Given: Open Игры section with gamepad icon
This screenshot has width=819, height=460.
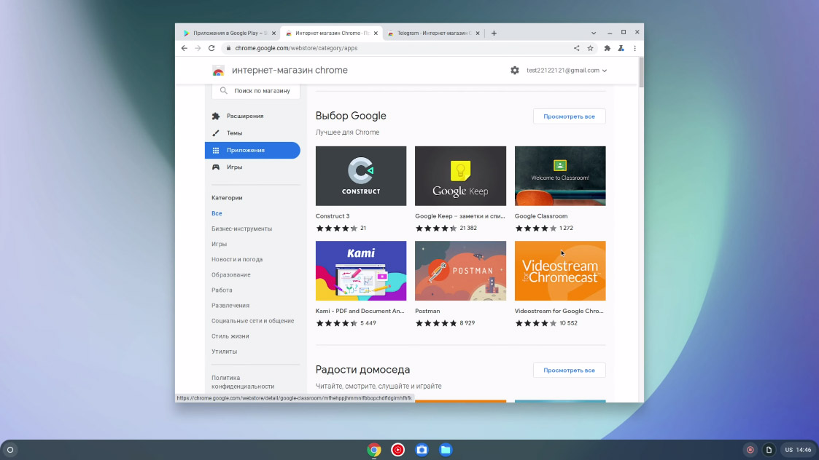Looking at the screenshot, I should (252, 167).
